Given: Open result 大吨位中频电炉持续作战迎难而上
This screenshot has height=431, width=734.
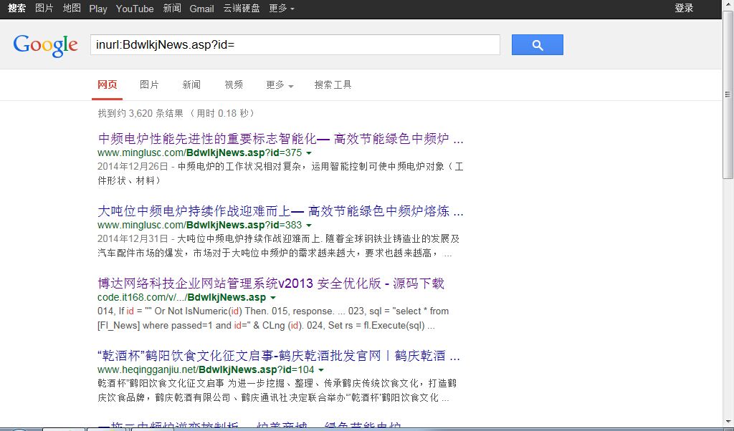Looking at the screenshot, I should 280,211.
